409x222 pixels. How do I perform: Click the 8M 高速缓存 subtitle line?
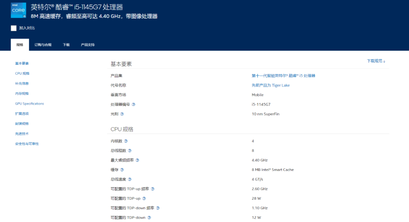(94, 16)
